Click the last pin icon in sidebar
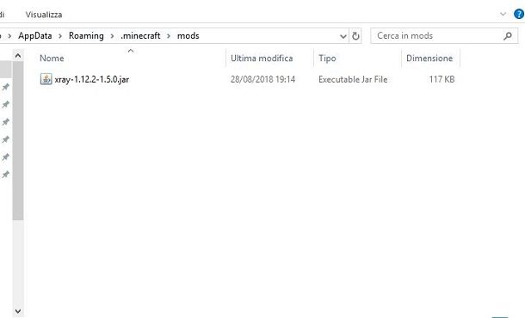Screen dimensions: 525x318 click(x=6, y=174)
